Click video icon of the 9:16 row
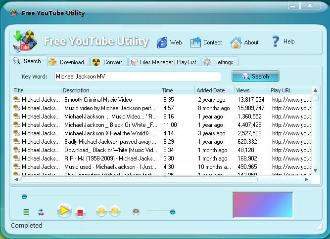 [17, 116]
